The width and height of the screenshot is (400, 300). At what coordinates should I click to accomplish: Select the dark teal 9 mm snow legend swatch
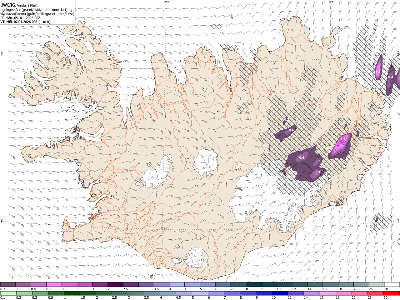pyautogui.click(x=268, y=284)
